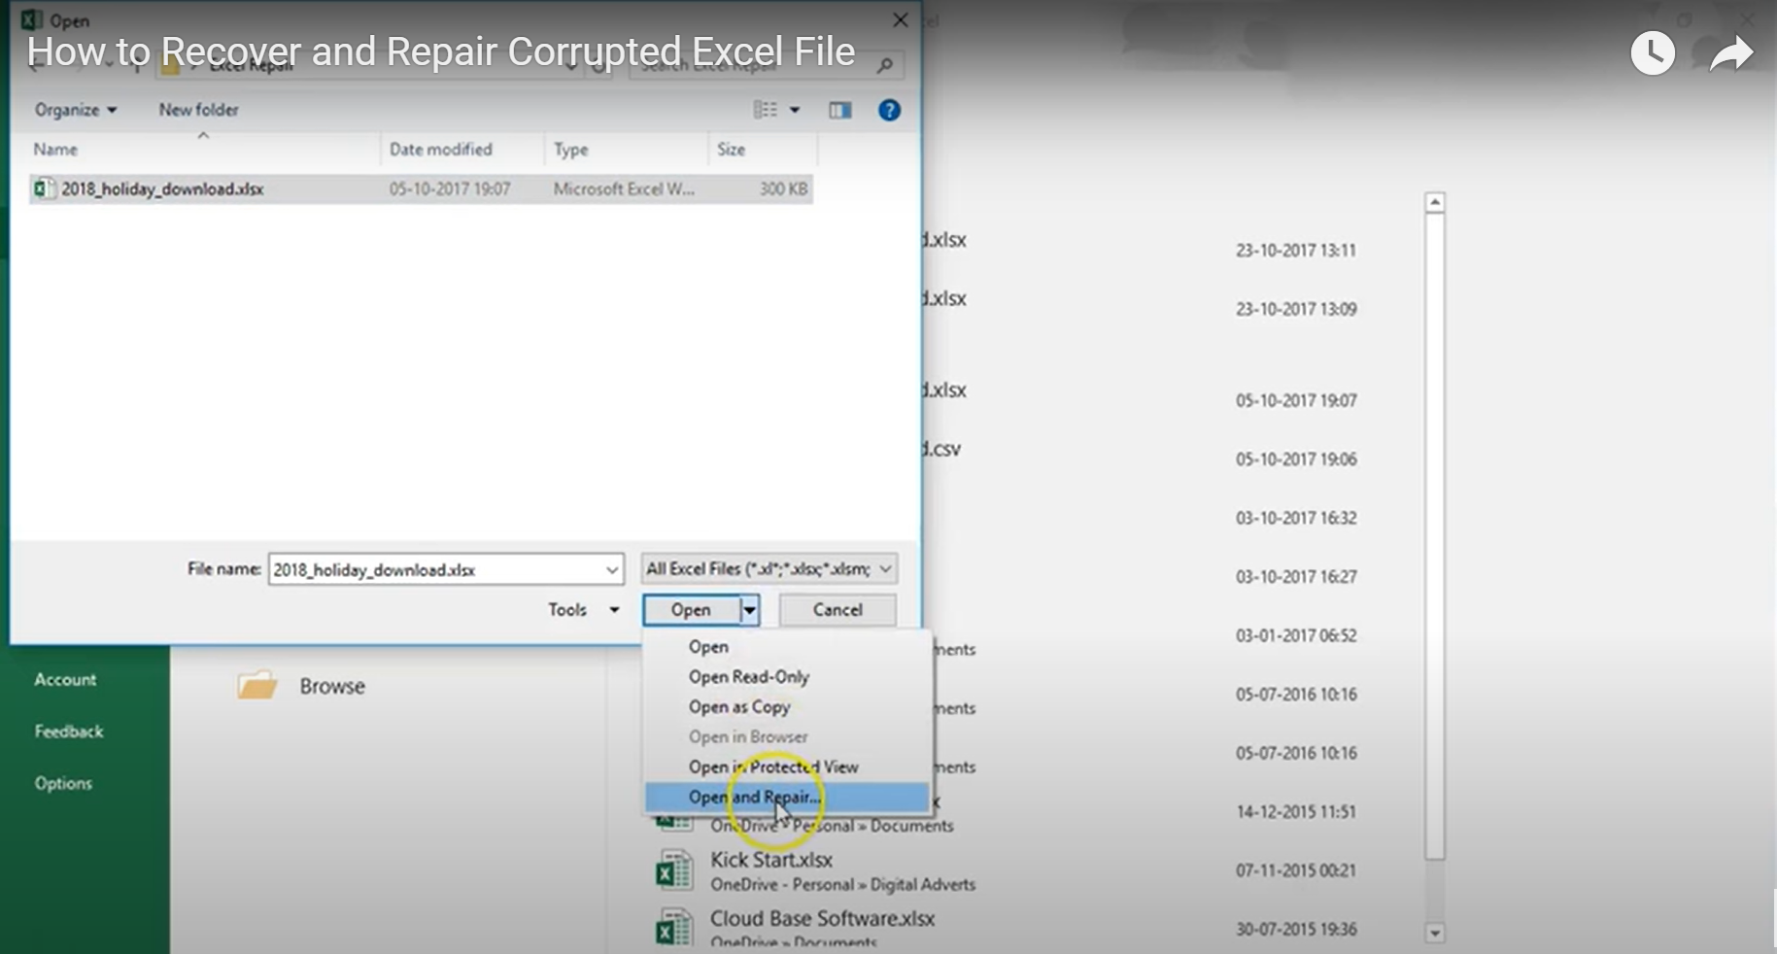Click the File name input field
Viewport: 1777px width, 954px height.
[435, 570]
